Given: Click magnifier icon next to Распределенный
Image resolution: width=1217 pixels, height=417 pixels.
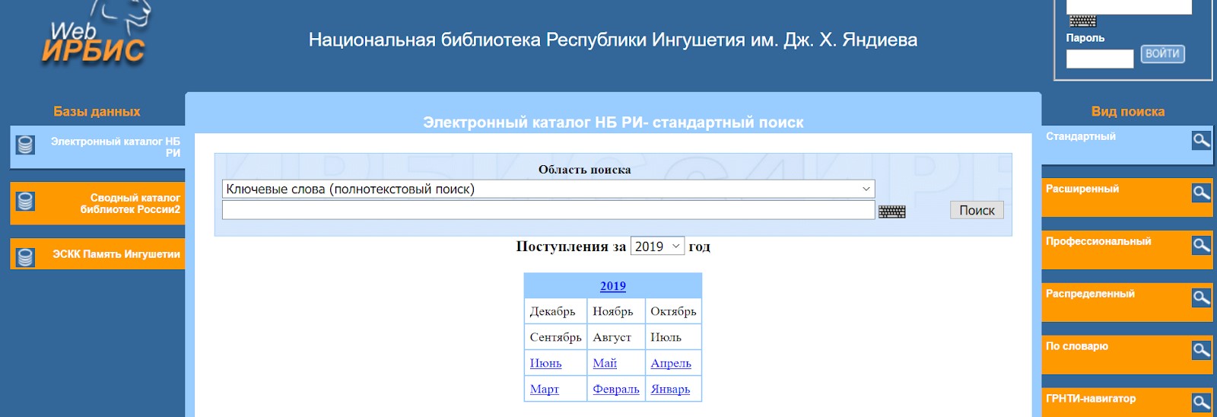Looking at the screenshot, I should (x=1201, y=298).
